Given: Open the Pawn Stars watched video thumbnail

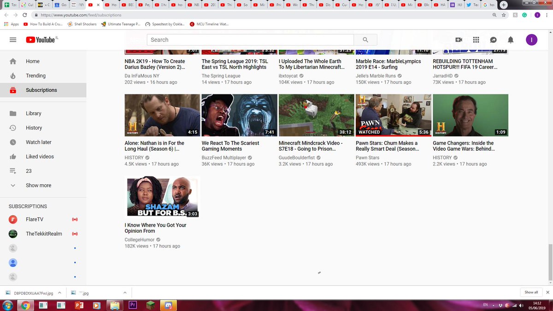Looking at the screenshot, I should click(x=394, y=115).
